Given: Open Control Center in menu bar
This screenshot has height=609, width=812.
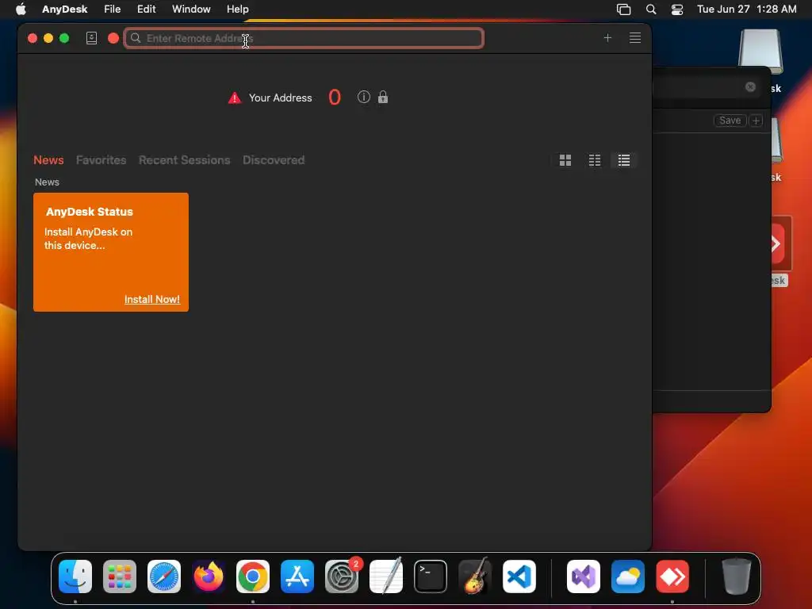Looking at the screenshot, I should pyautogui.click(x=677, y=10).
